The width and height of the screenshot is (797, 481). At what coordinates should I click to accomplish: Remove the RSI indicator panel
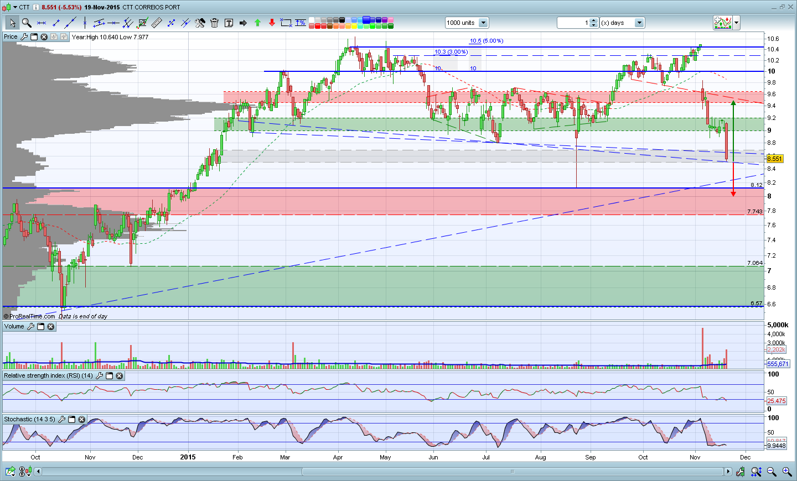tap(119, 376)
